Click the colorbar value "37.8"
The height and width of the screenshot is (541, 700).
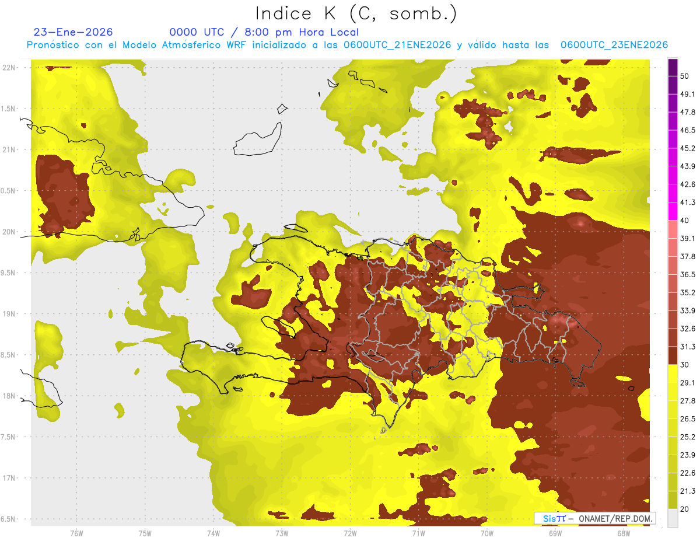click(x=688, y=257)
